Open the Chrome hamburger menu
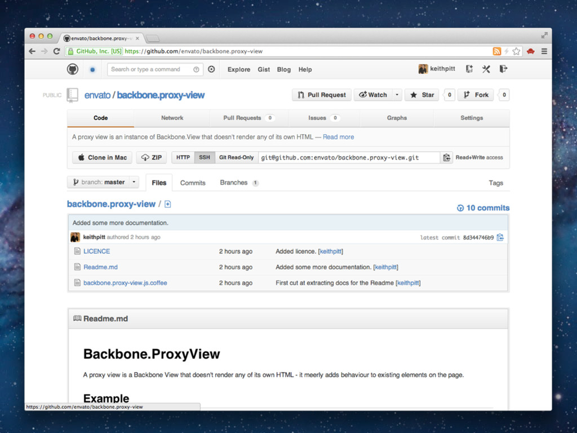The width and height of the screenshot is (577, 433). point(544,51)
